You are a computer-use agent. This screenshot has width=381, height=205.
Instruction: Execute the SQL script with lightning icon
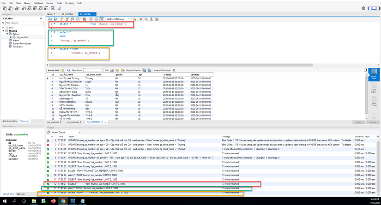[62, 19]
